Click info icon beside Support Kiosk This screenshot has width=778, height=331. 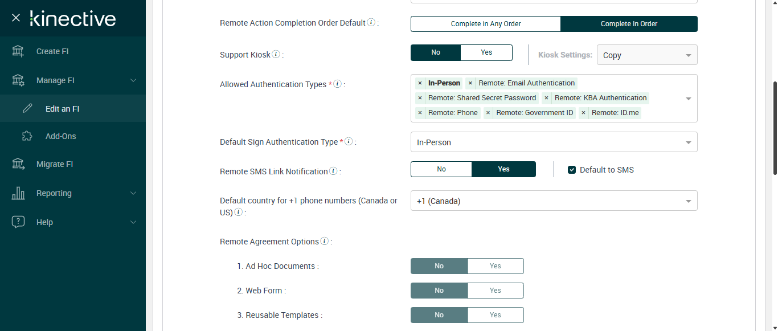point(276,55)
